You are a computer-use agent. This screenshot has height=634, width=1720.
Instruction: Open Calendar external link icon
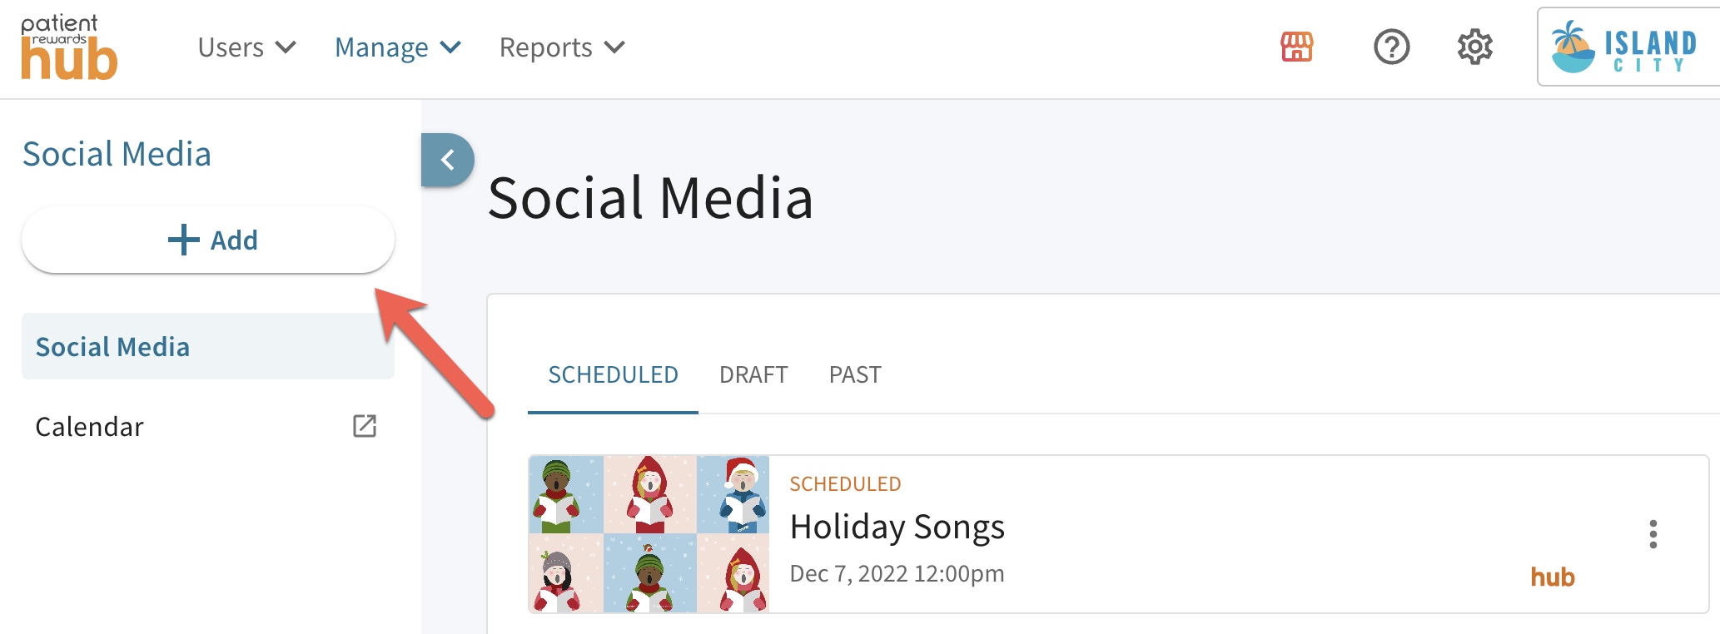365,426
